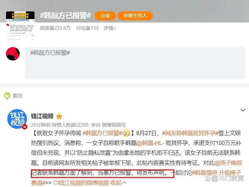Click the @扬子晚报 mention

click(x=228, y=163)
